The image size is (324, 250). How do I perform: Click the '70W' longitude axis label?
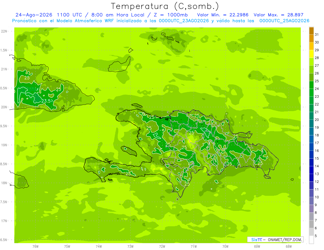tap(225, 246)
